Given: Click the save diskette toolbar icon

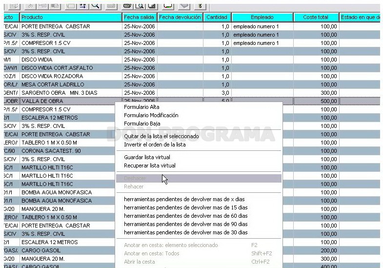Looking at the screenshot, I should point(152,5).
